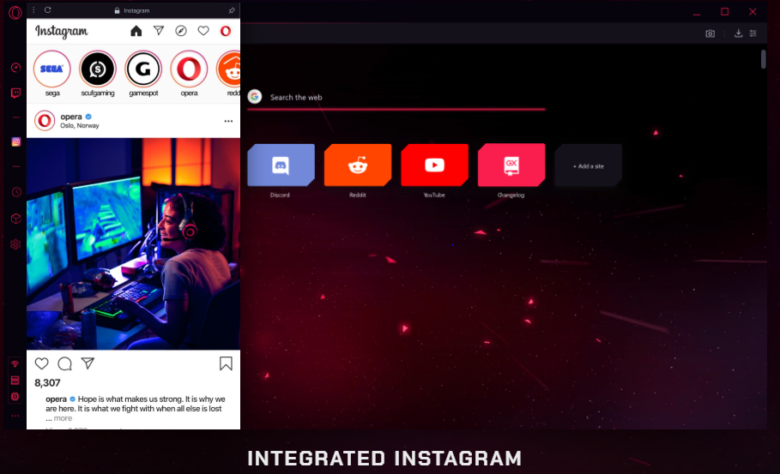The height and width of the screenshot is (474, 780).
Task: Open Instagram explore compass icon
Action: tap(181, 32)
